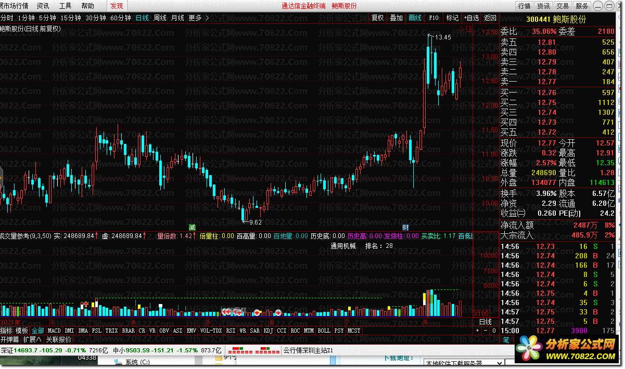625x369 pixels.
Task: Switch to the DMA indicator
Action: pyautogui.click(x=83, y=331)
